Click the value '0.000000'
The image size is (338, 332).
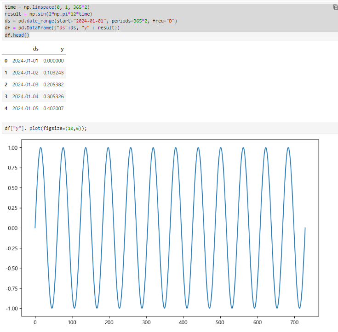[x=53, y=61]
